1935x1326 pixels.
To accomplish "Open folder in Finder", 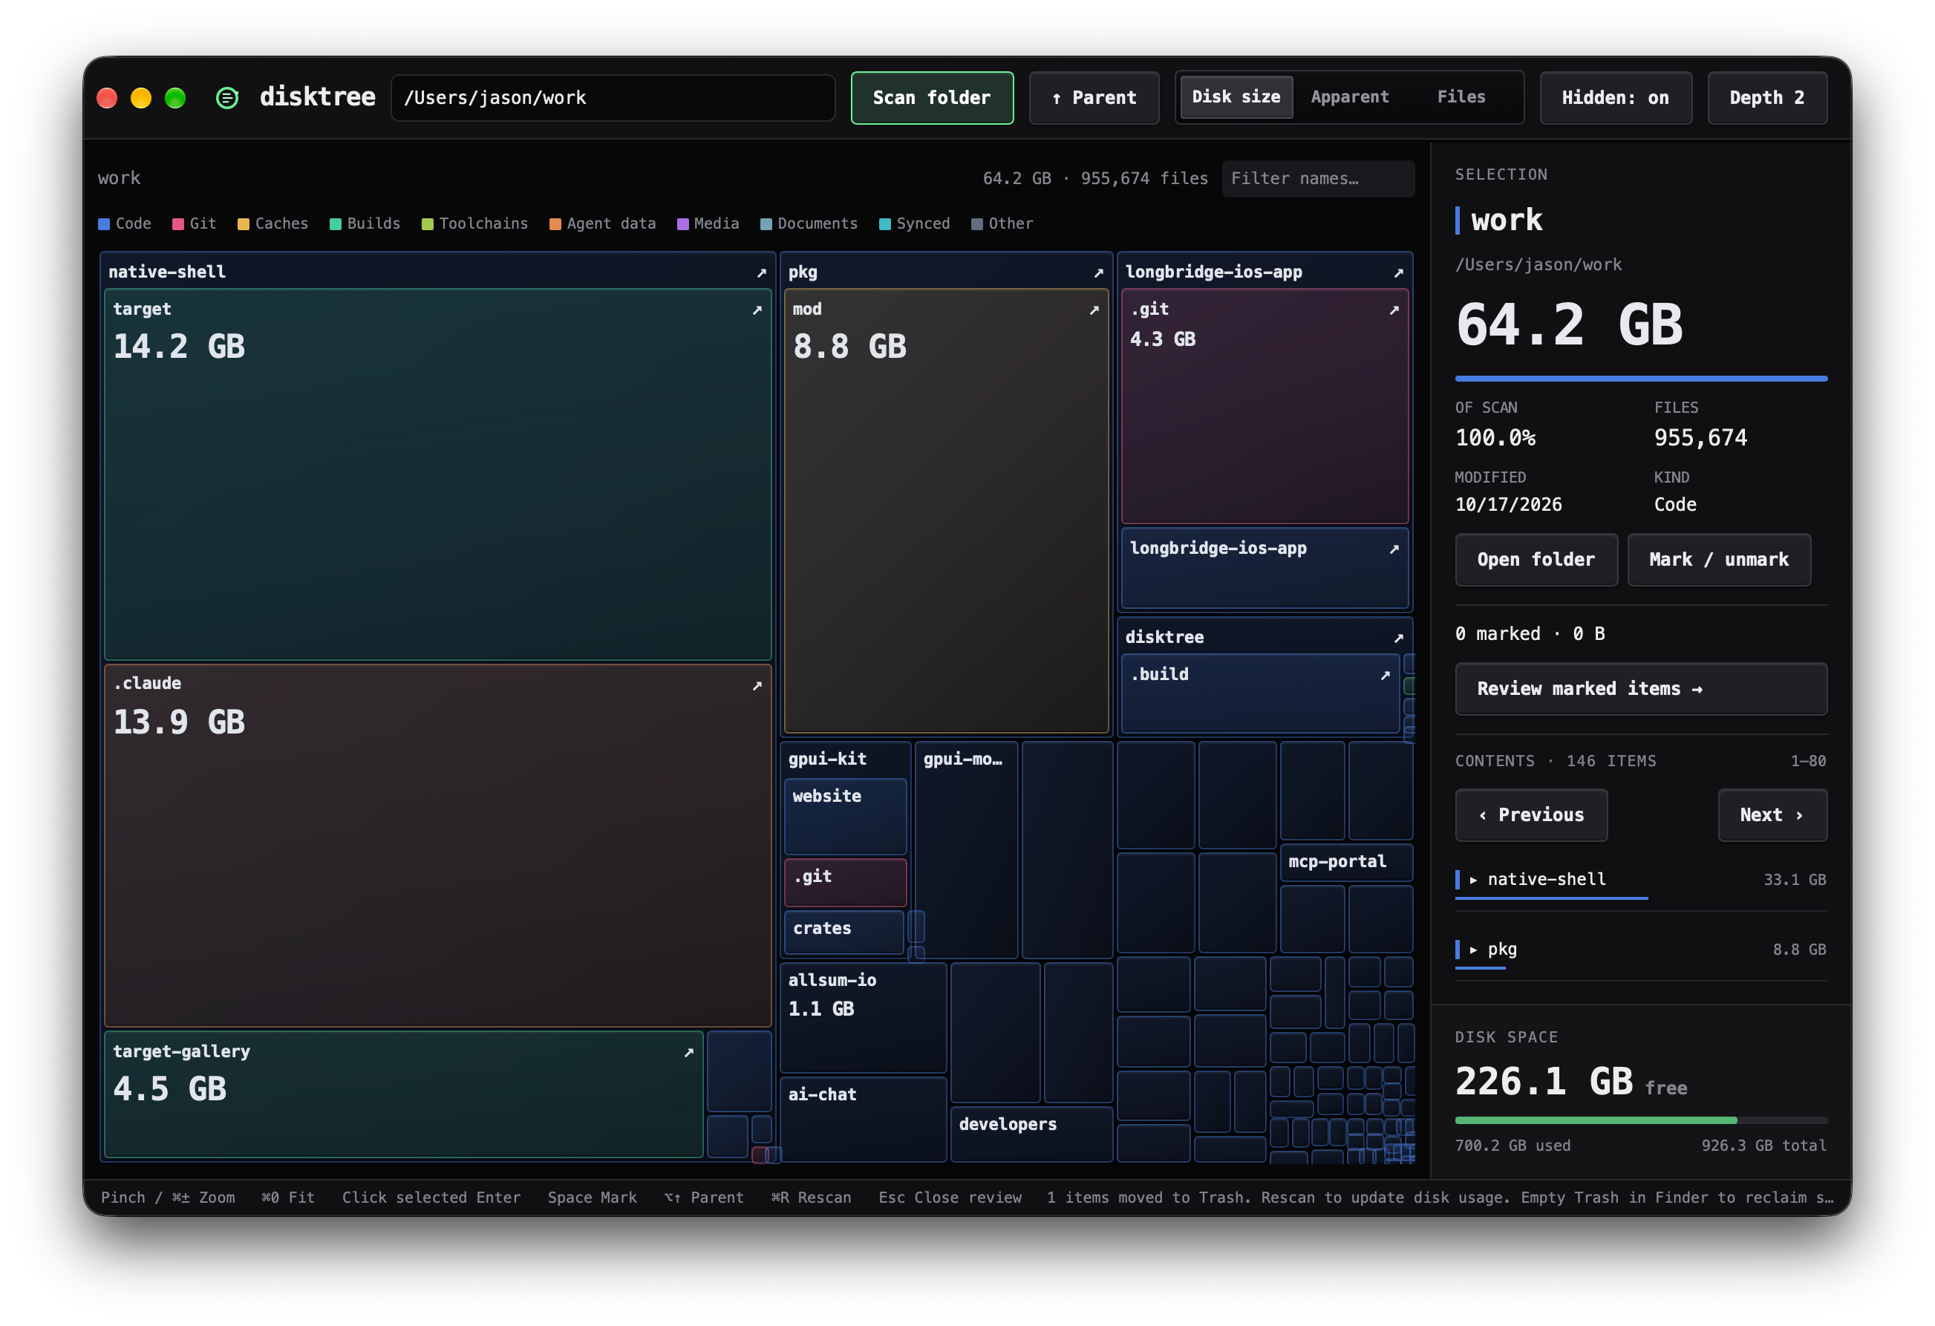I will [1536, 559].
